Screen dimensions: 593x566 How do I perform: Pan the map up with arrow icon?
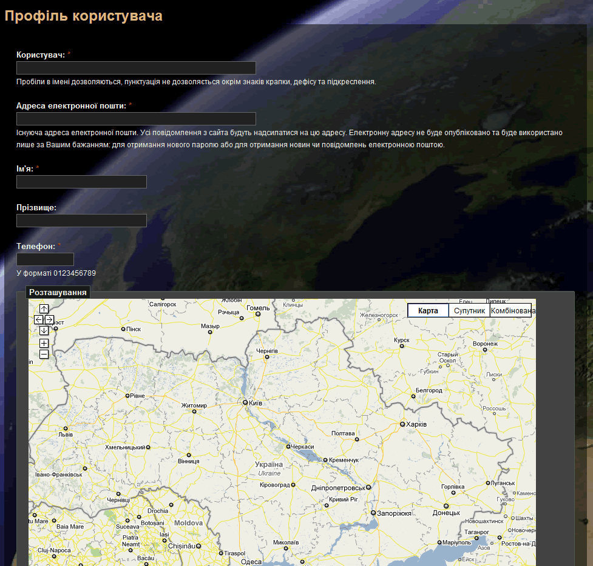tap(44, 309)
